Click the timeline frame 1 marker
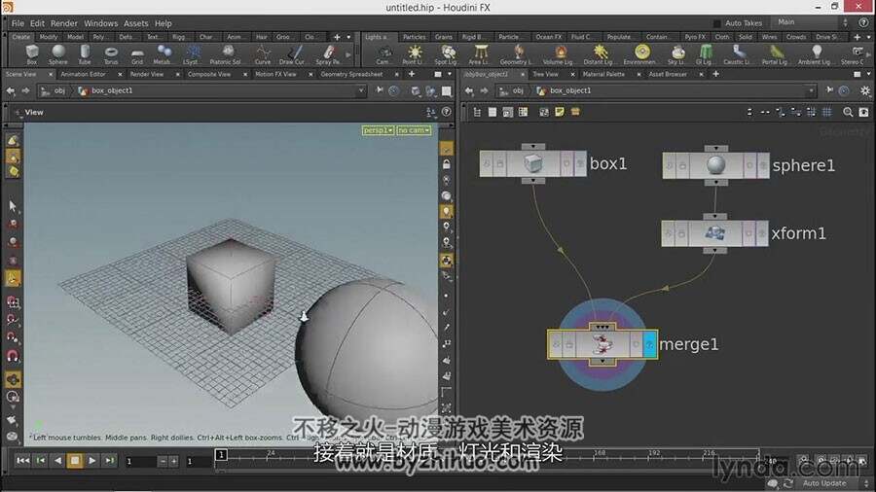The height and width of the screenshot is (492, 876). [x=221, y=455]
